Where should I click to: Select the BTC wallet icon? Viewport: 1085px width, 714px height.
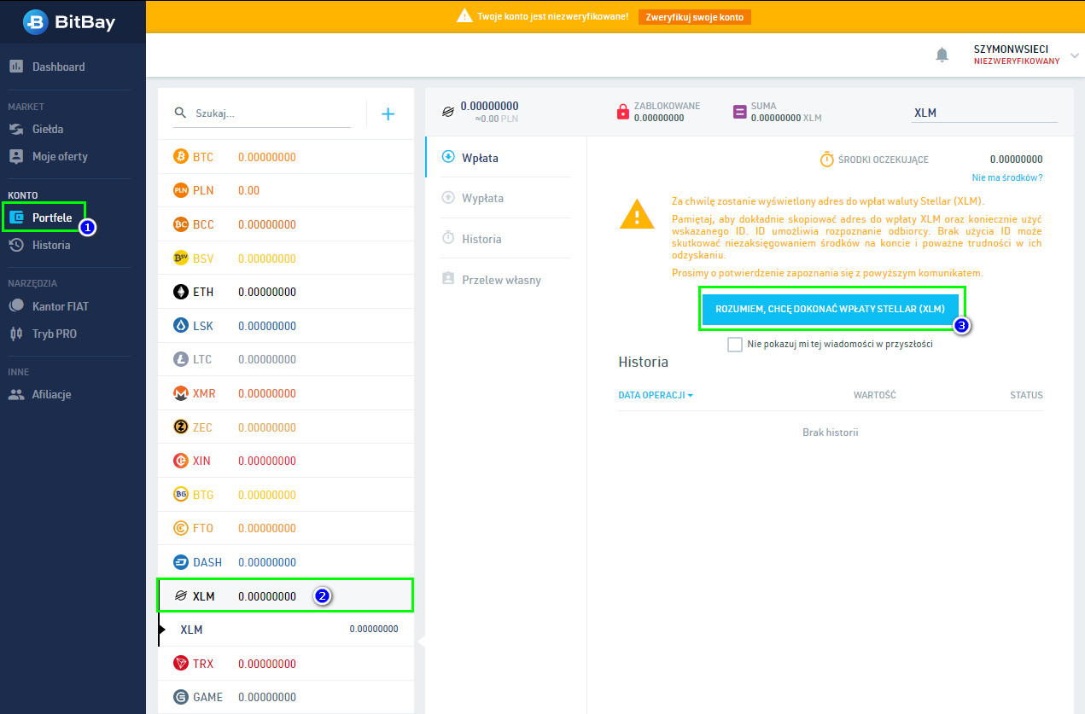(180, 157)
